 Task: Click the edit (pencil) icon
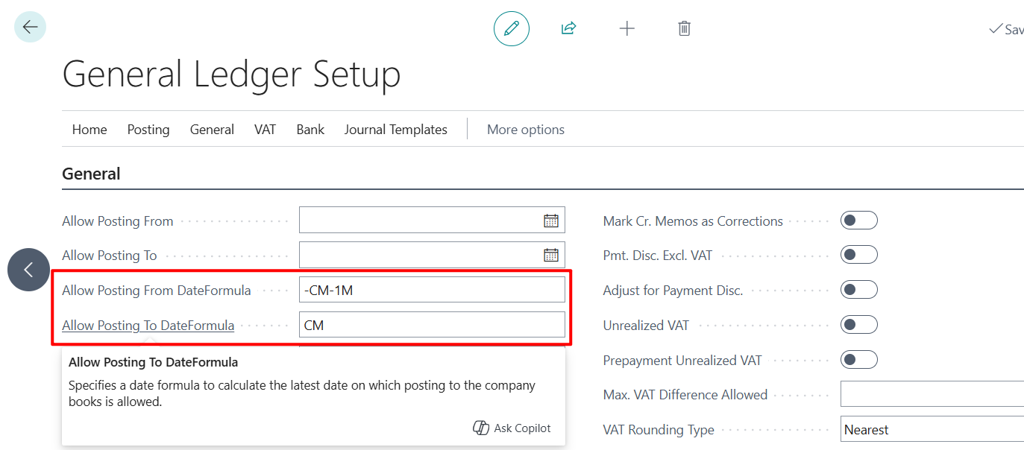[x=511, y=28]
